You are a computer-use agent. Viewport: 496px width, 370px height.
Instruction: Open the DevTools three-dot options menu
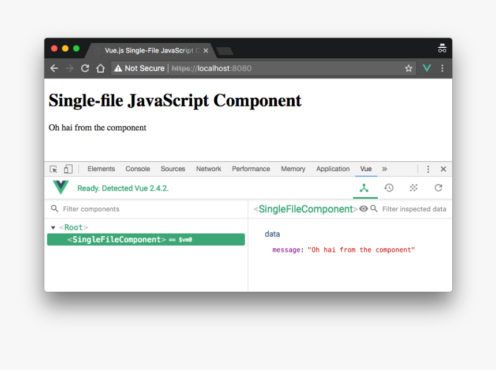click(428, 169)
